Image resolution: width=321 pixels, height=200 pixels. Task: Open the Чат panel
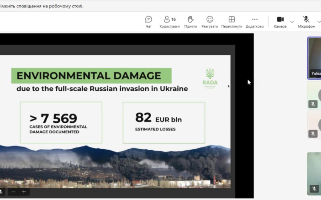pyautogui.click(x=148, y=22)
